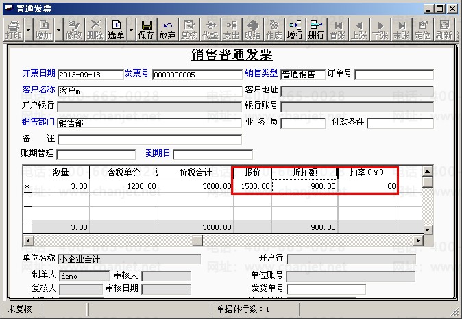Click the 保存 (Save) toolbar icon
The image size is (462, 319).
coord(146,29)
